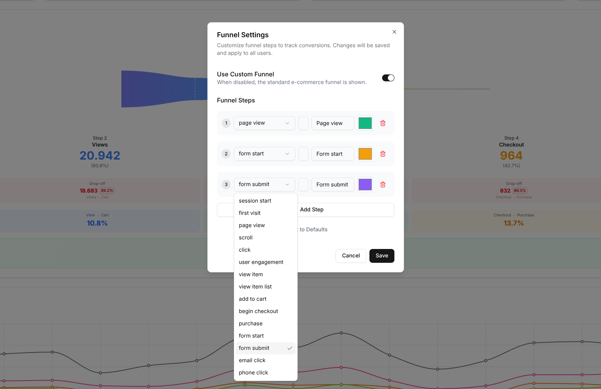Select the session start event
This screenshot has width=601, height=389.
(x=255, y=200)
